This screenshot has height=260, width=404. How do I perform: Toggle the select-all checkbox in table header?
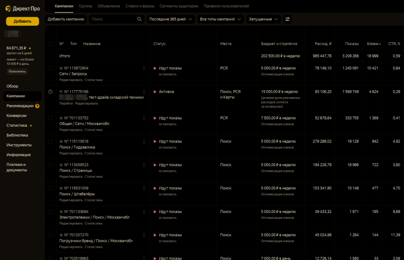pyautogui.click(x=50, y=44)
